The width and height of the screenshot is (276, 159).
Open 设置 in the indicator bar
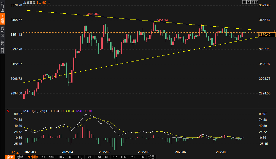tap(151, 157)
